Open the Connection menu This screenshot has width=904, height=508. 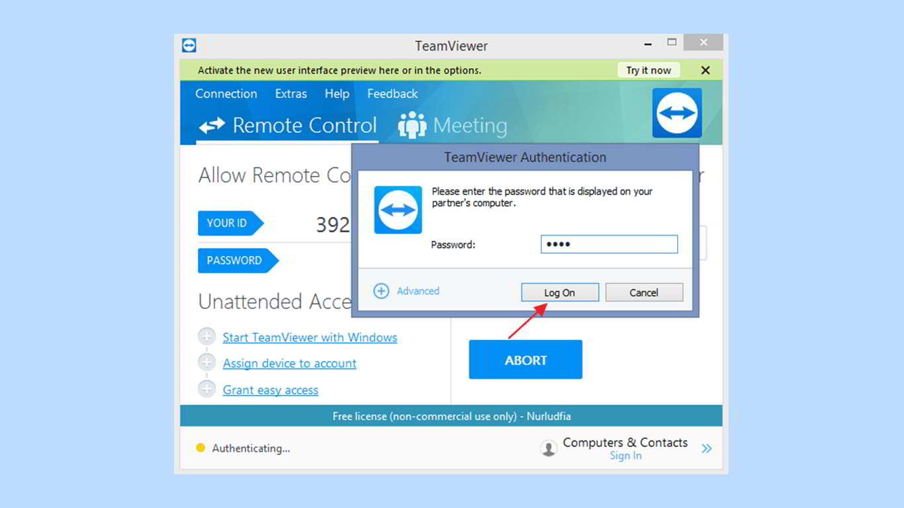(x=226, y=93)
